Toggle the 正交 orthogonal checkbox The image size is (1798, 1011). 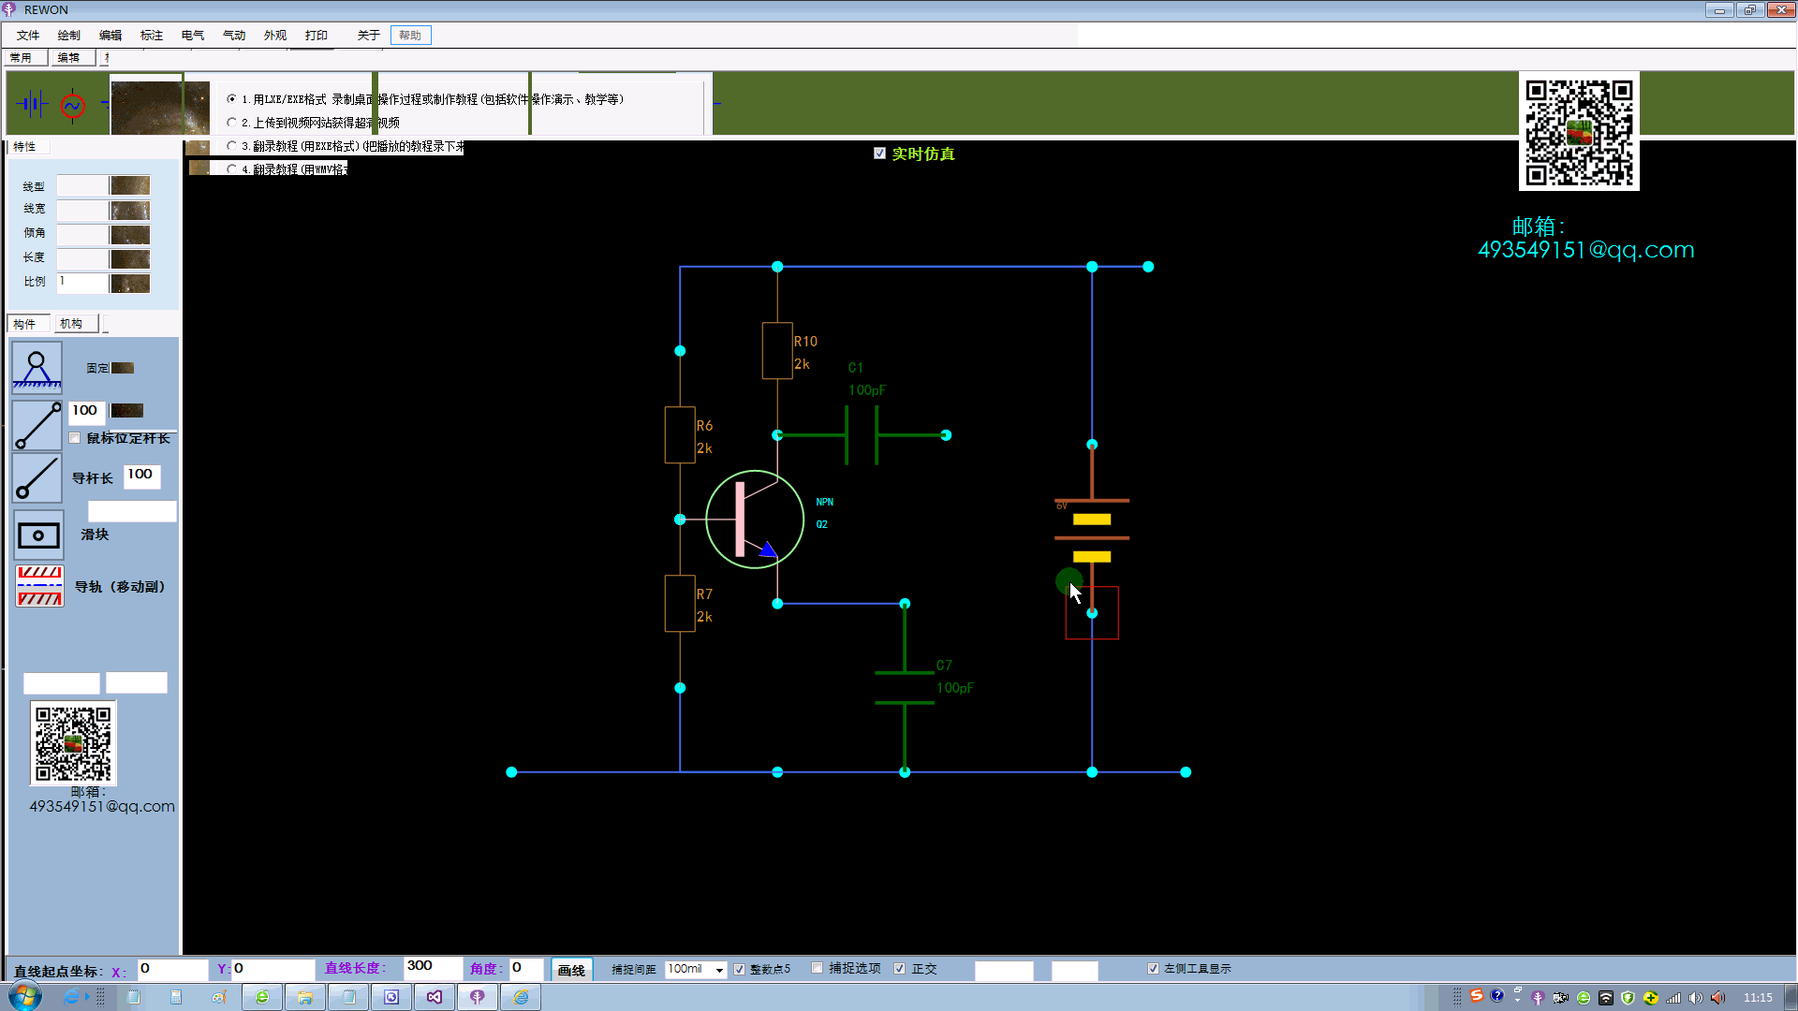900,969
